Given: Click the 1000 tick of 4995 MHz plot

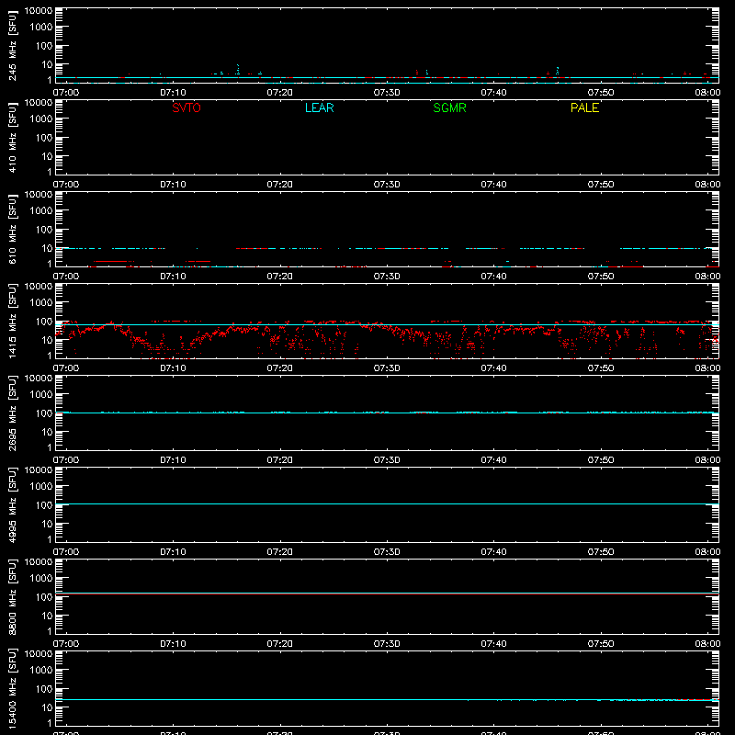Looking at the screenshot, I should point(41,487).
